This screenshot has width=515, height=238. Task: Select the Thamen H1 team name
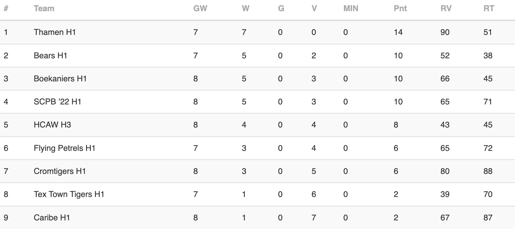[55, 32]
